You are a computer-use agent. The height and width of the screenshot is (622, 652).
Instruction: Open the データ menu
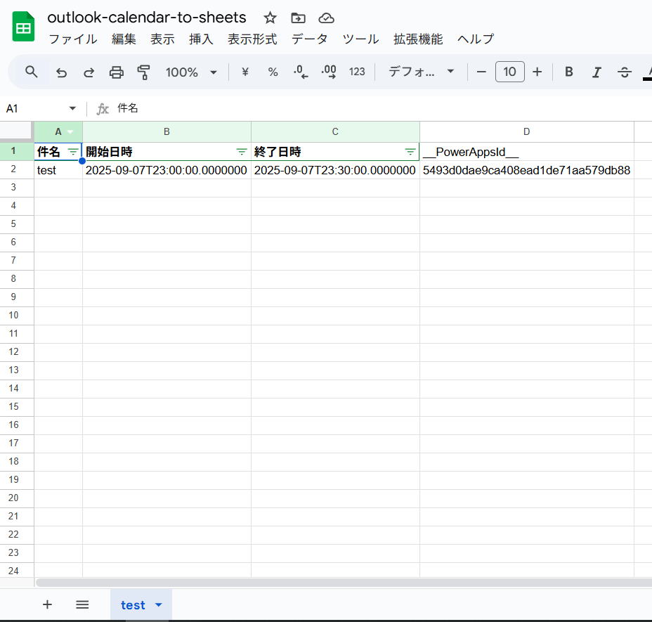point(309,39)
